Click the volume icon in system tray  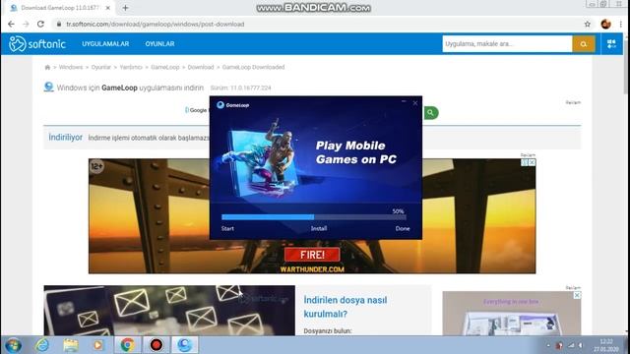581,345
